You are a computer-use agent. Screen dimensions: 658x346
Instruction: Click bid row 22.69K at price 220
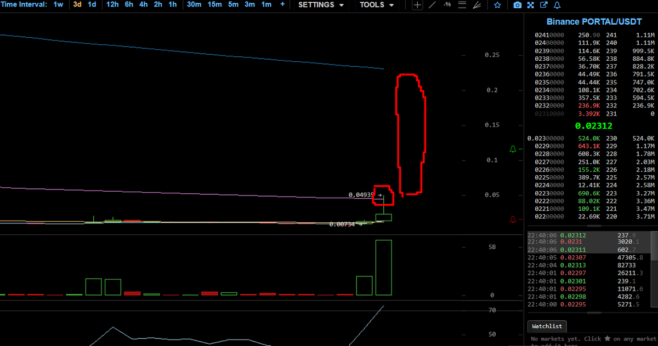591,216
